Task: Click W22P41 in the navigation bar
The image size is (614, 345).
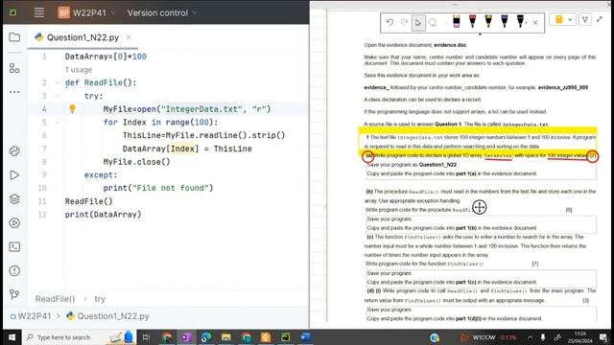Action: click(x=31, y=316)
